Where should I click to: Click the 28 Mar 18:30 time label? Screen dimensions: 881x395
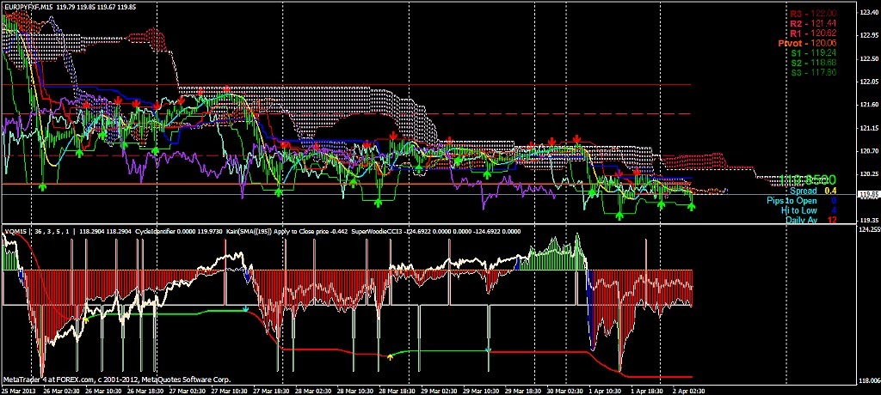397,391
